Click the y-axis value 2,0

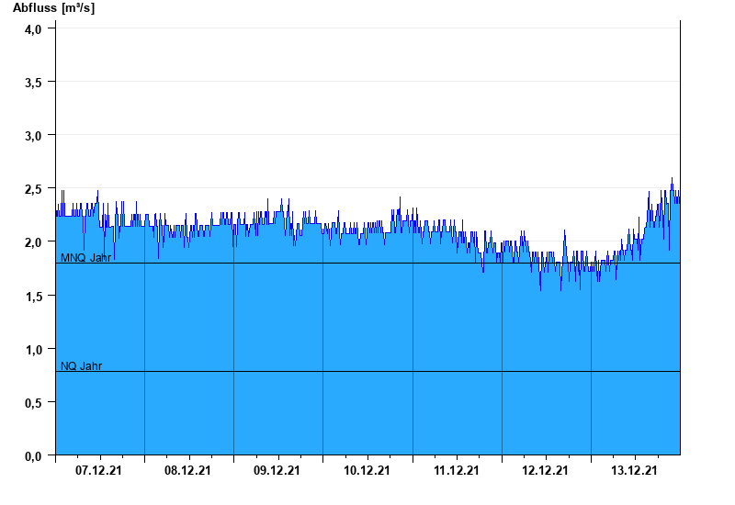tap(33, 243)
